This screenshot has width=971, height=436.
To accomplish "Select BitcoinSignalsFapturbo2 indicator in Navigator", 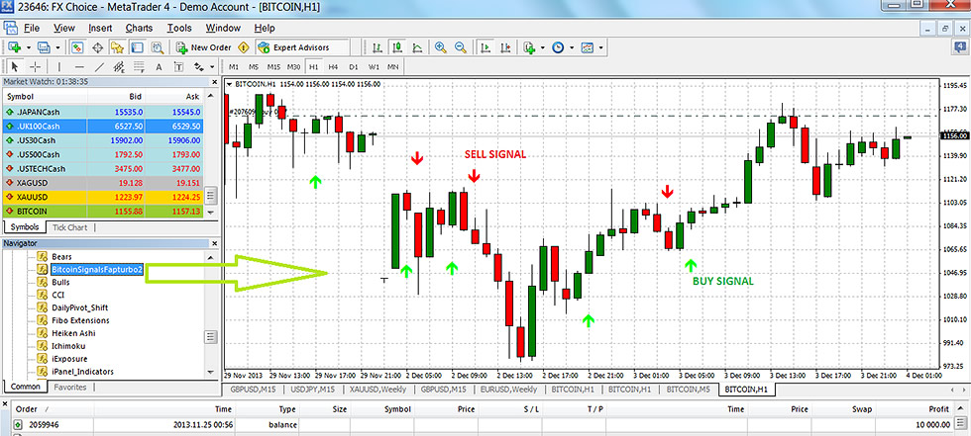I will pos(97,269).
